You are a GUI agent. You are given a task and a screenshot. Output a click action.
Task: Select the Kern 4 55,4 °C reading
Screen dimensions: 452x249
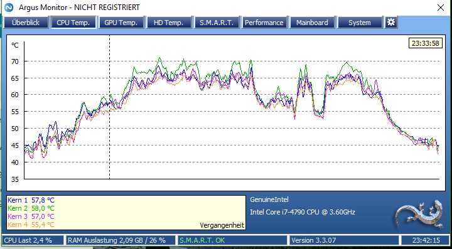tap(31, 225)
